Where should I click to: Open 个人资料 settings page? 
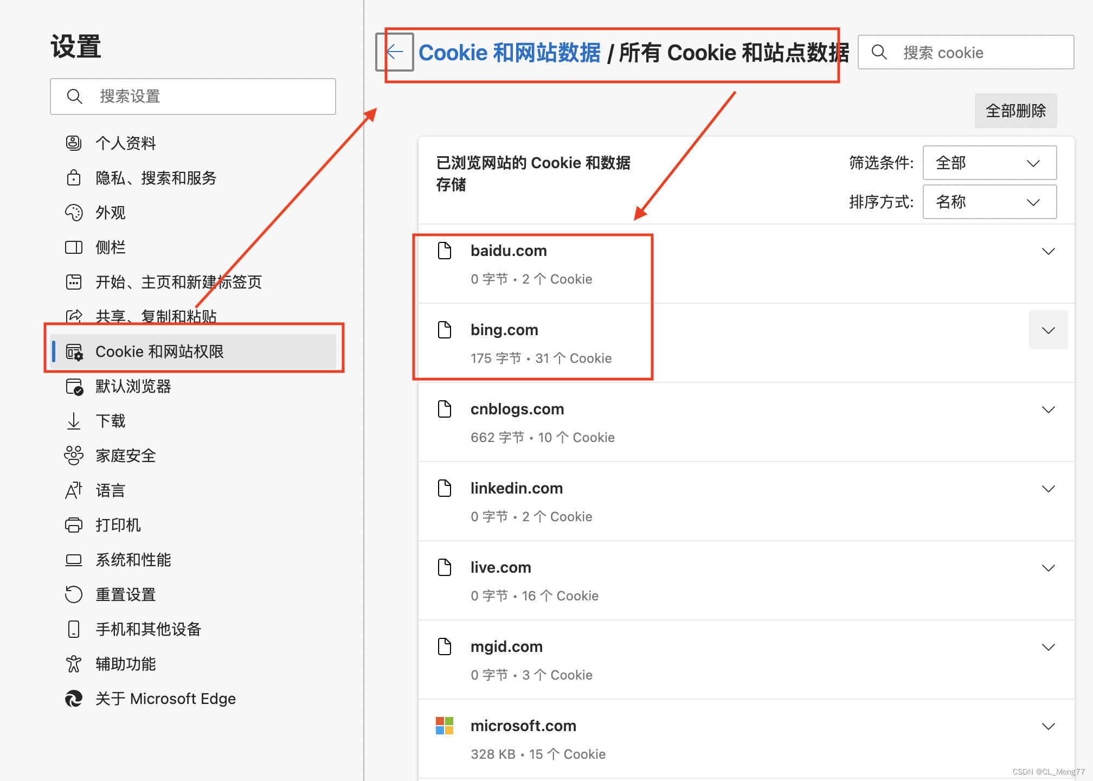(193, 143)
